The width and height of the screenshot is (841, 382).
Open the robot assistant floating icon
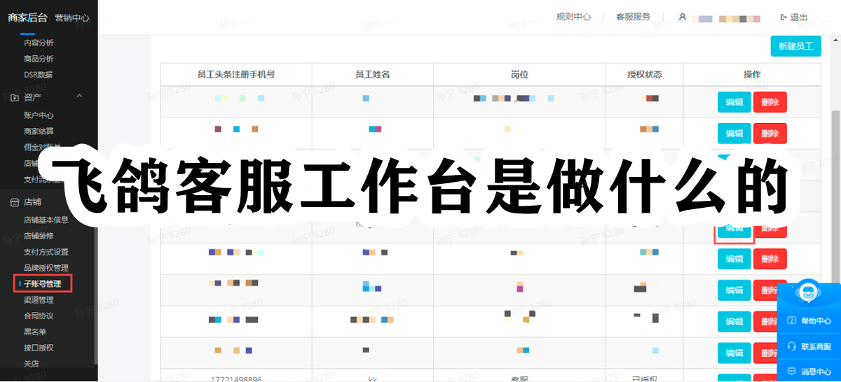(809, 292)
